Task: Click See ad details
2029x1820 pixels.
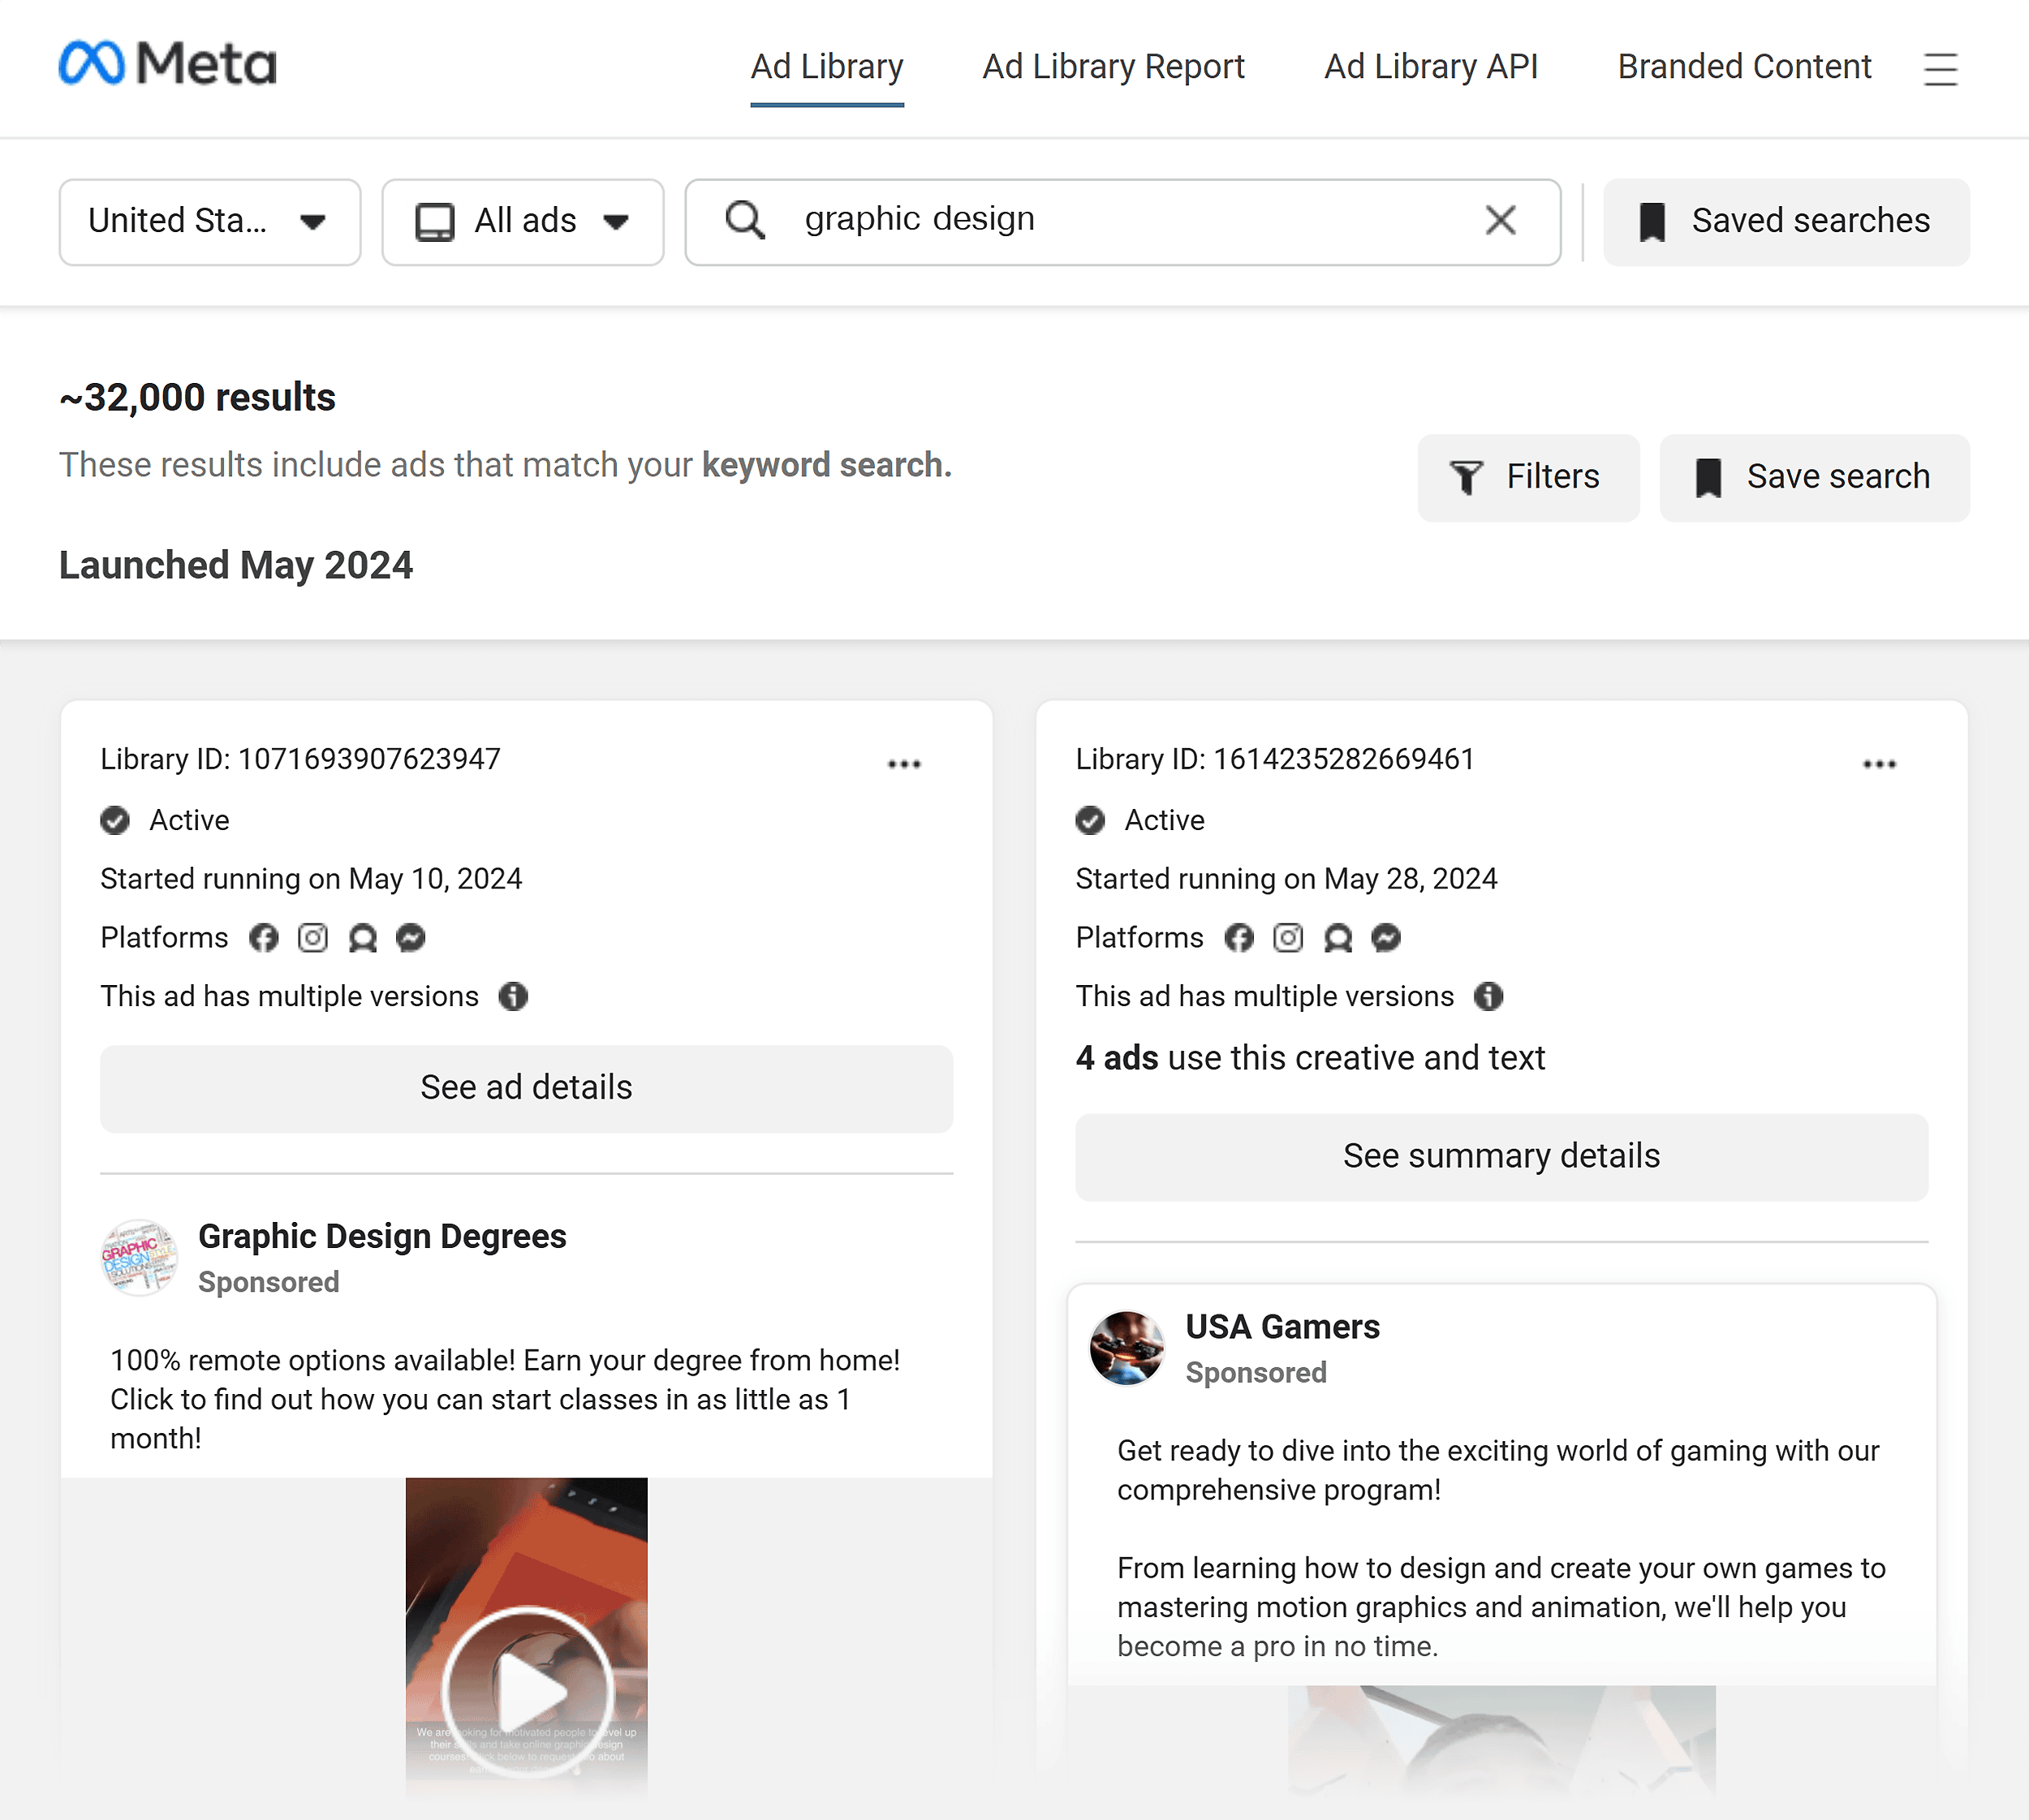Action: [x=526, y=1088]
